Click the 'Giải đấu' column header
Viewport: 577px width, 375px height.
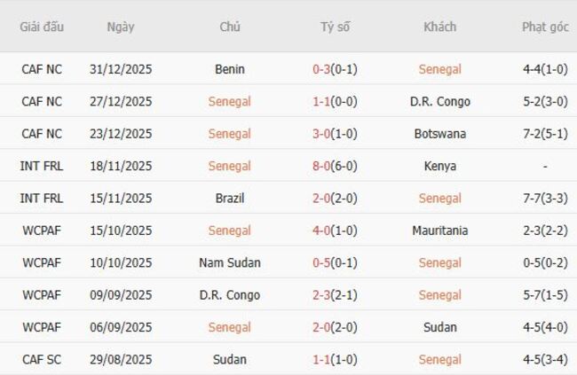pos(42,27)
